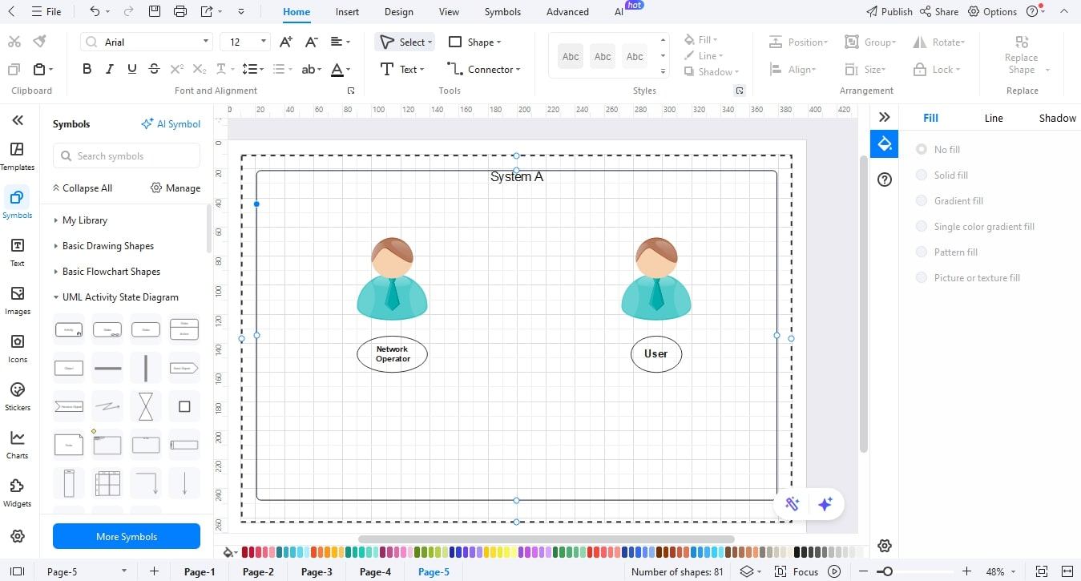
Task: Apply Subscript formatting
Action: [200, 69]
